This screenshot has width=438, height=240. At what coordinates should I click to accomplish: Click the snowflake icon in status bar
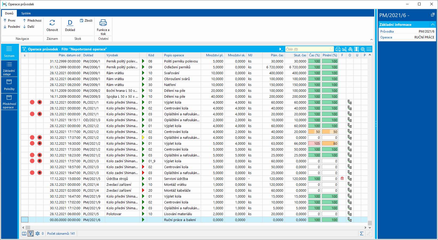pyautogui.click(x=37, y=234)
